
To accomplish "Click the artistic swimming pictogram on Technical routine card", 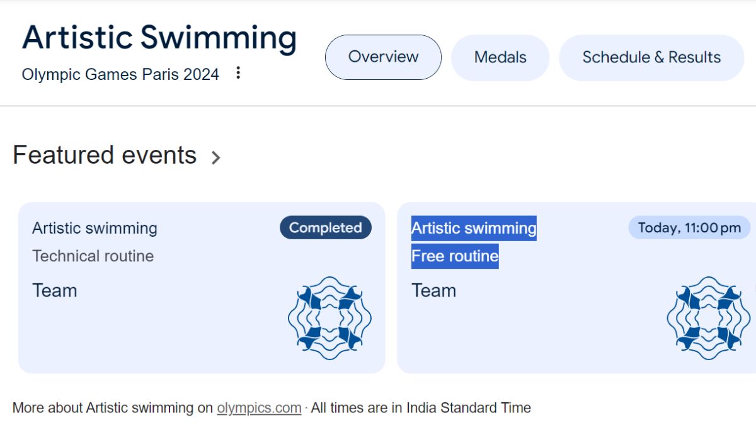I will point(329,318).
